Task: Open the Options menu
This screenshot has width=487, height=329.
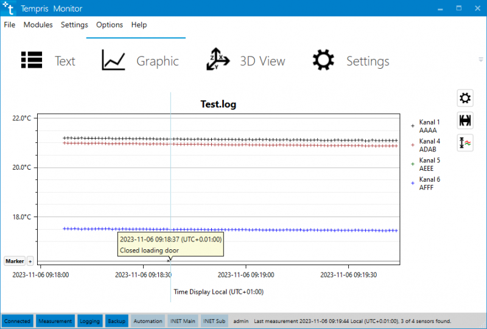Action: click(x=110, y=25)
